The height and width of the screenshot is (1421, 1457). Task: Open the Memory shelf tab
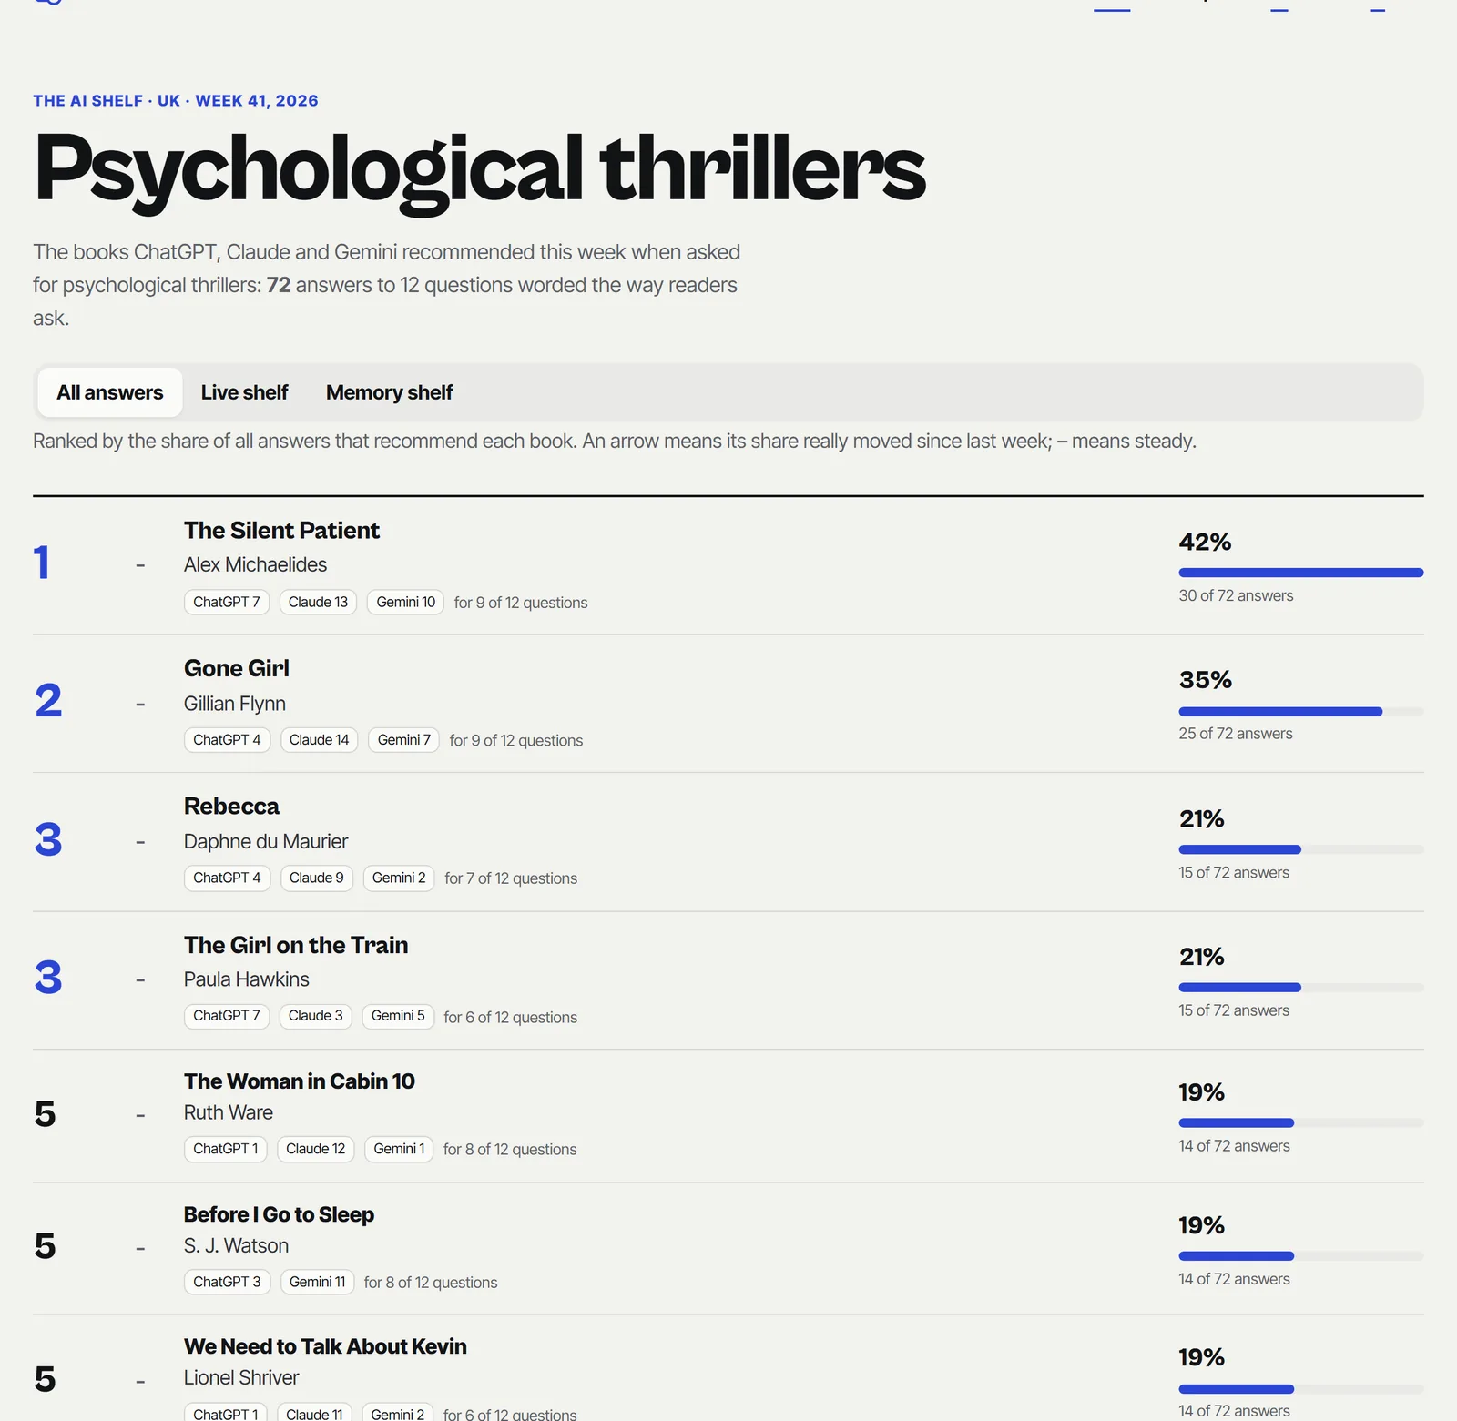click(x=389, y=392)
